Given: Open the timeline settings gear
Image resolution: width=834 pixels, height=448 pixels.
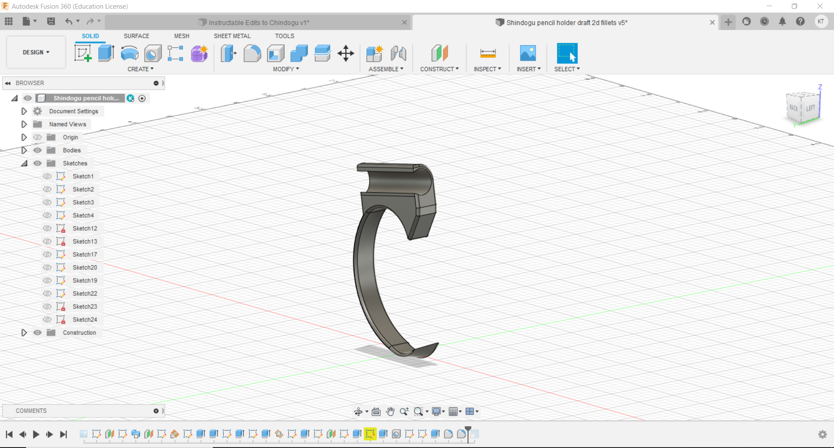Looking at the screenshot, I should coord(822,434).
